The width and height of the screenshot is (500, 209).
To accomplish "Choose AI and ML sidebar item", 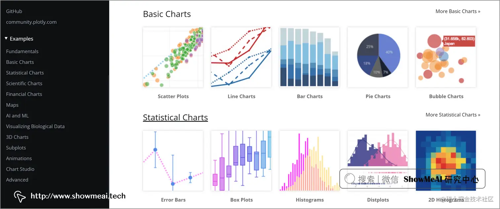I will (17, 116).
